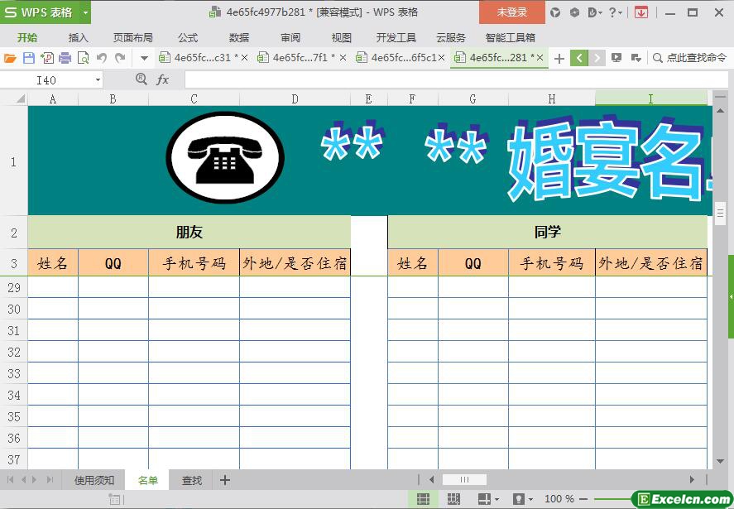Open the 开始 ribbon tab
The height and width of the screenshot is (509, 734).
(27, 37)
